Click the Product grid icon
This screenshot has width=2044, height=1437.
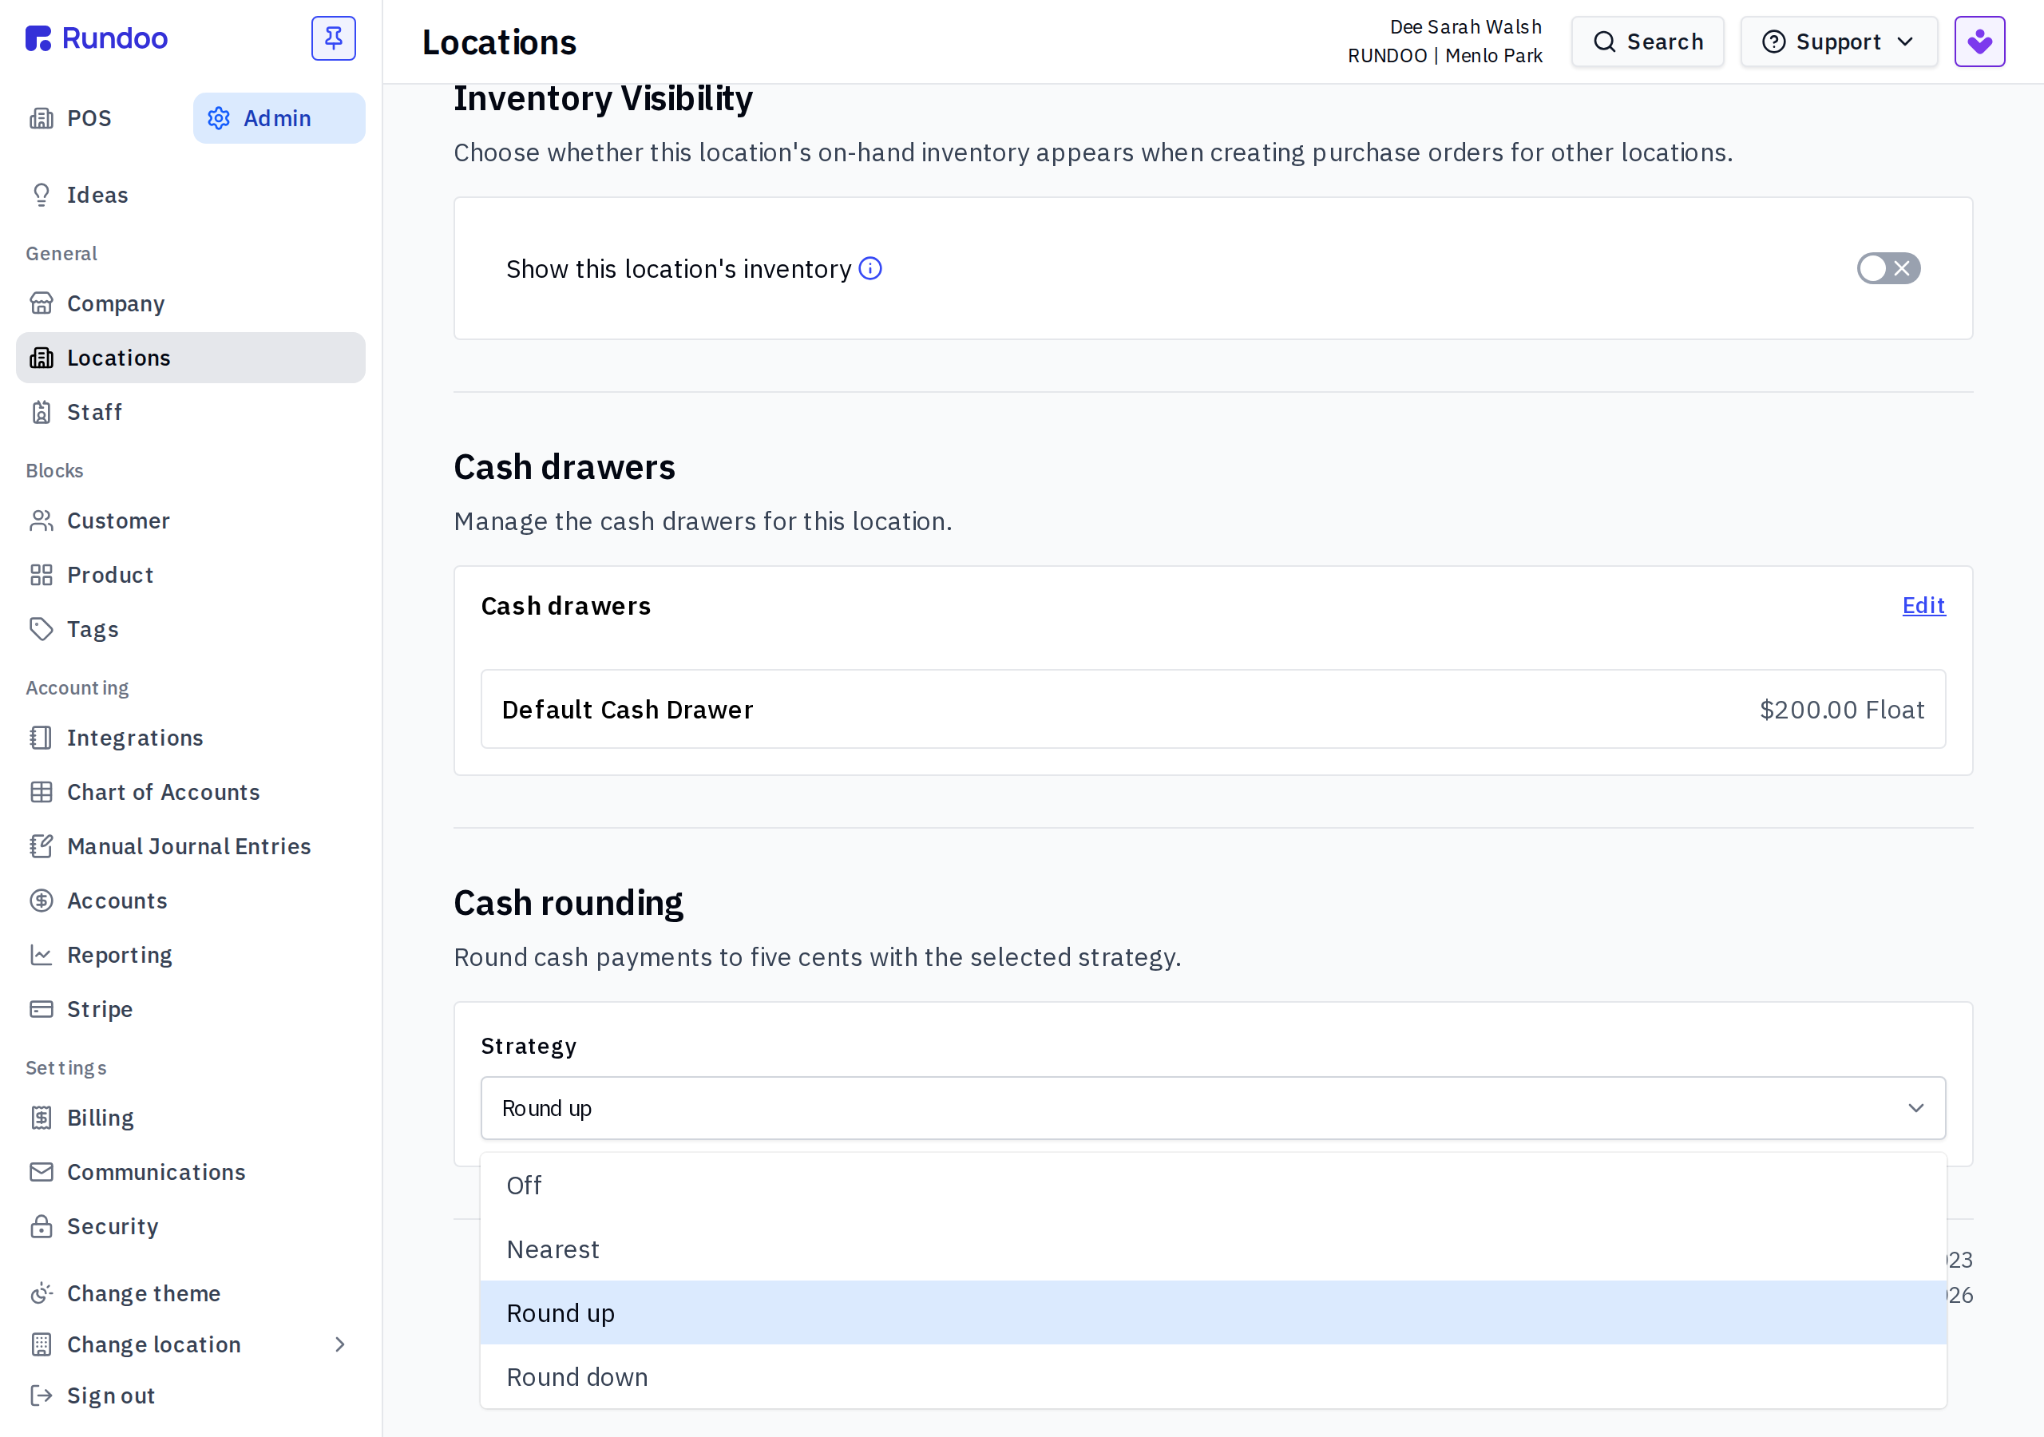click(41, 575)
